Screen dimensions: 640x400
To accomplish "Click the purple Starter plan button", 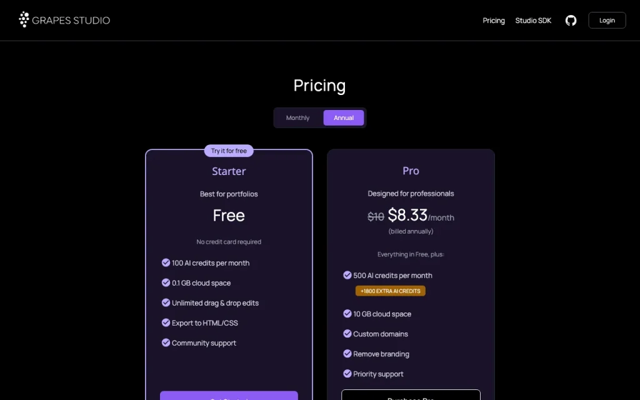I will point(229,396).
